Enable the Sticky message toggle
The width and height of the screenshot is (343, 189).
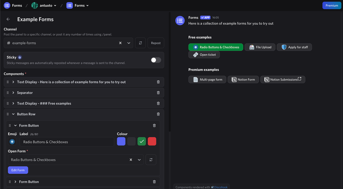[156, 60]
